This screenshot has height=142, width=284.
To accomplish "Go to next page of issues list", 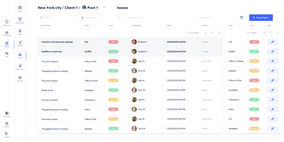I will 219,33.
